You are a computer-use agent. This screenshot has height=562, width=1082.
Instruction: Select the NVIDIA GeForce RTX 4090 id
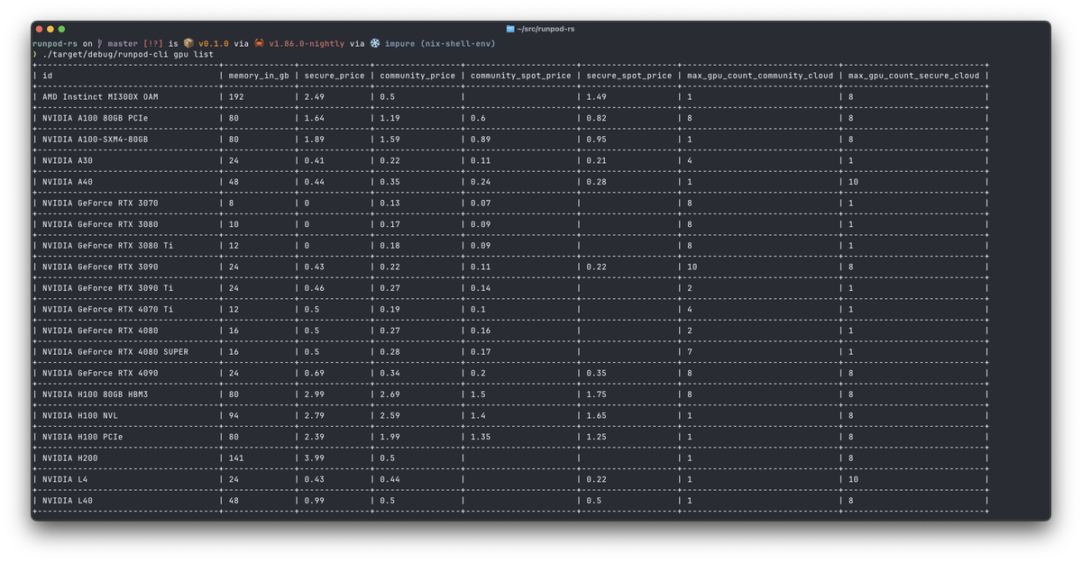tap(100, 373)
